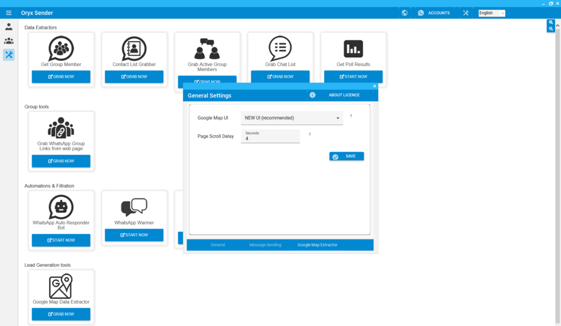
Task: Click the Automations & Filtration heading
Action: tap(49, 186)
